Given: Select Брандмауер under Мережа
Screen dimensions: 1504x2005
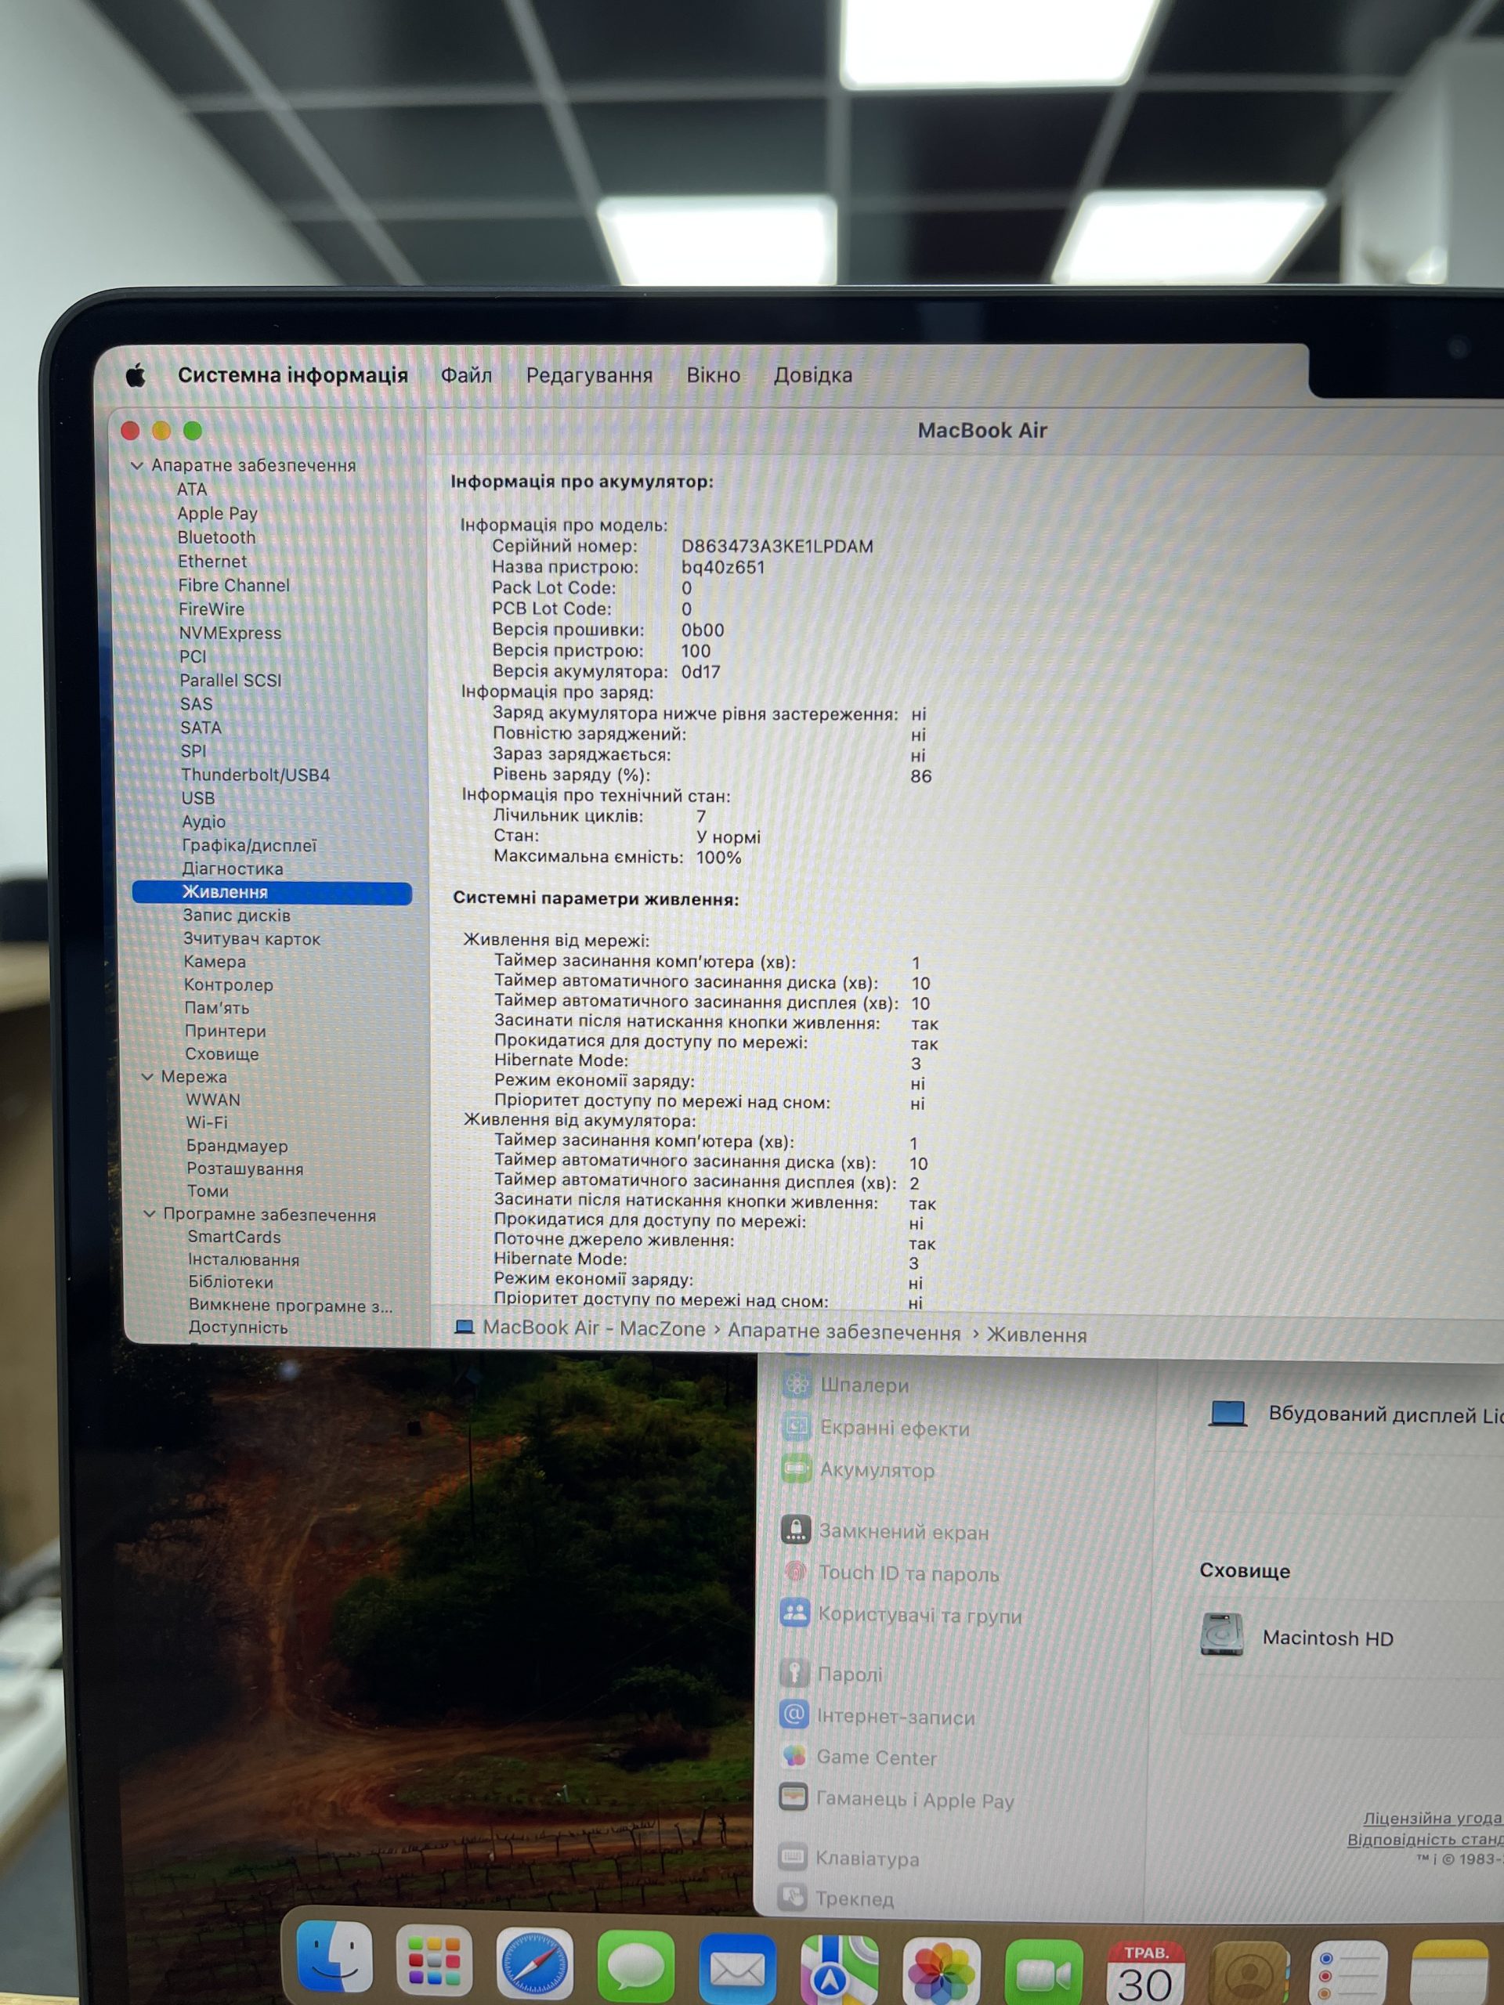Looking at the screenshot, I should (237, 1146).
